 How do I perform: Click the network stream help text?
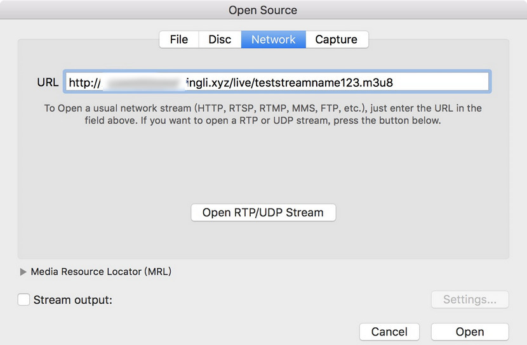263,114
